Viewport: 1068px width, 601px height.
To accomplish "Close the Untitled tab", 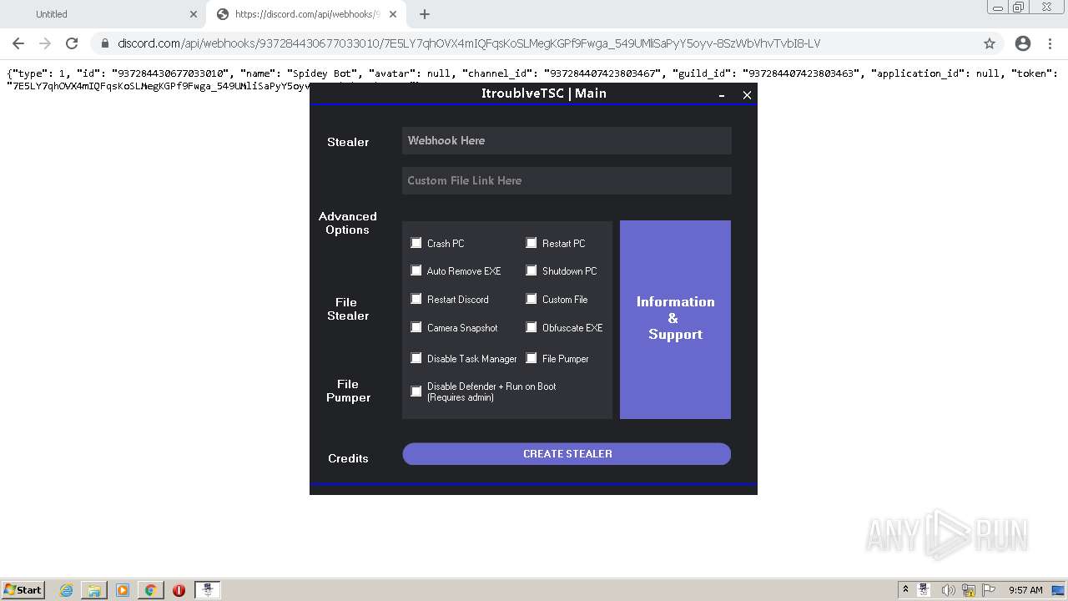I will [x=194, y=14].
